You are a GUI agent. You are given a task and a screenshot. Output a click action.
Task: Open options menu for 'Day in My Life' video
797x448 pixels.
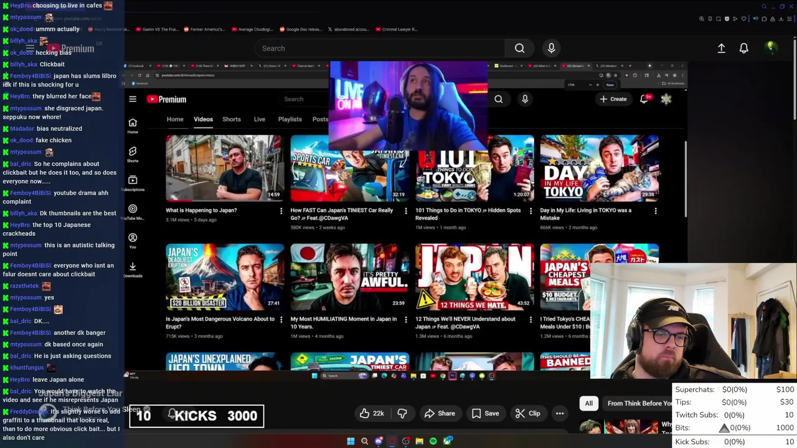[x=655, y=211]
